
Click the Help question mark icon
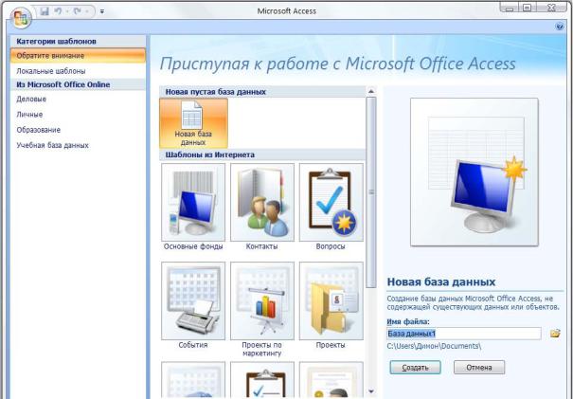tap(560, 27)
